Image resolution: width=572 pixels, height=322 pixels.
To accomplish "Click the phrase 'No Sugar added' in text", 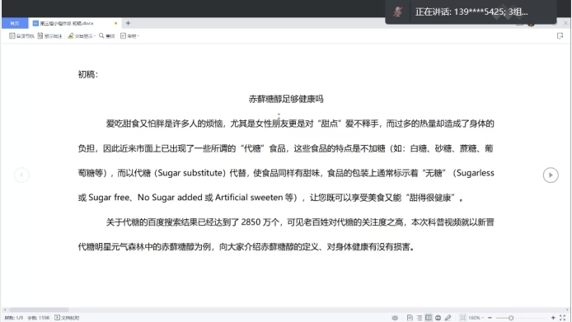I will (x=170, y=198).
